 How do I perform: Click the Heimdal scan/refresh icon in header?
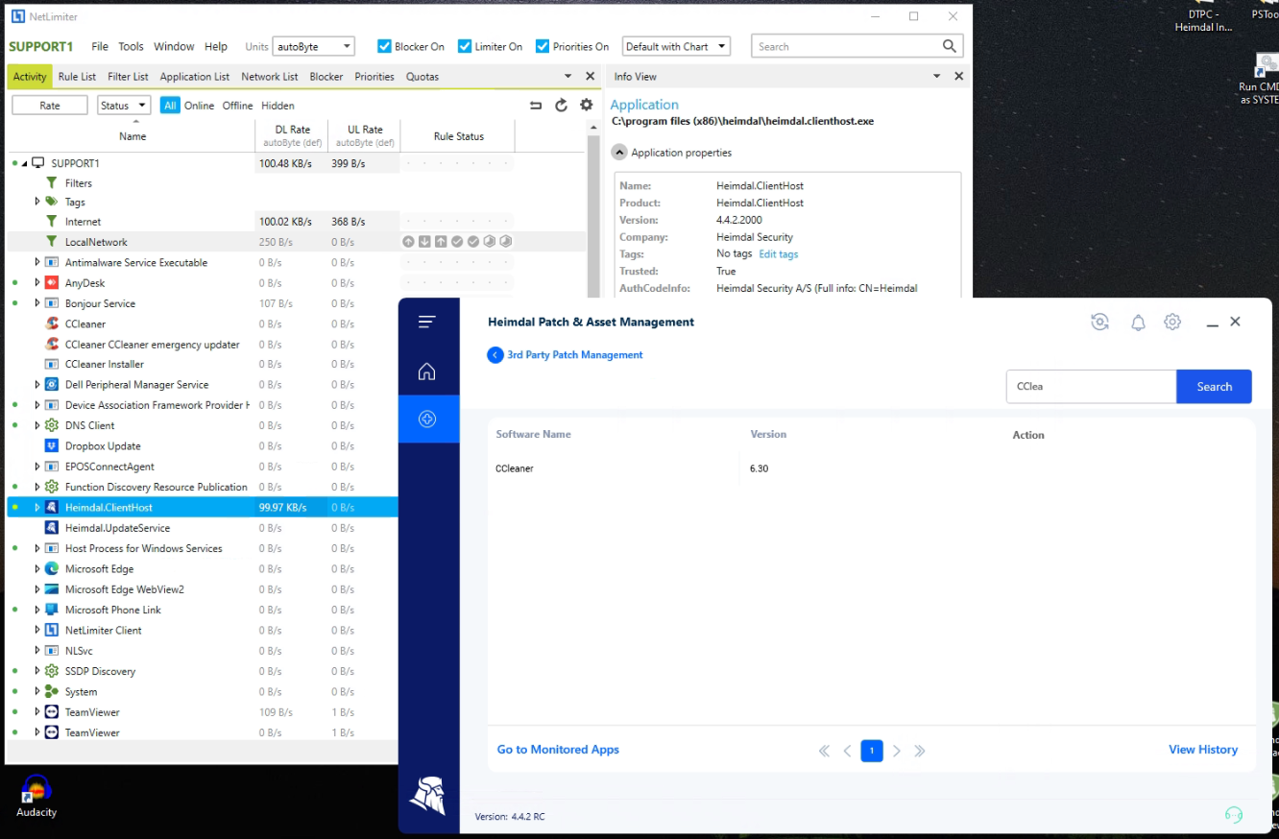(1100, 322)
